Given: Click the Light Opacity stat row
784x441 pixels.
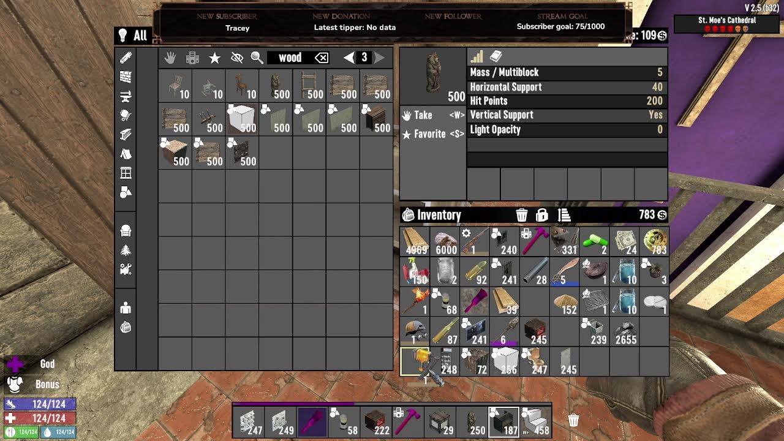Looking at the screenshot, I should (x=567, y=130).
